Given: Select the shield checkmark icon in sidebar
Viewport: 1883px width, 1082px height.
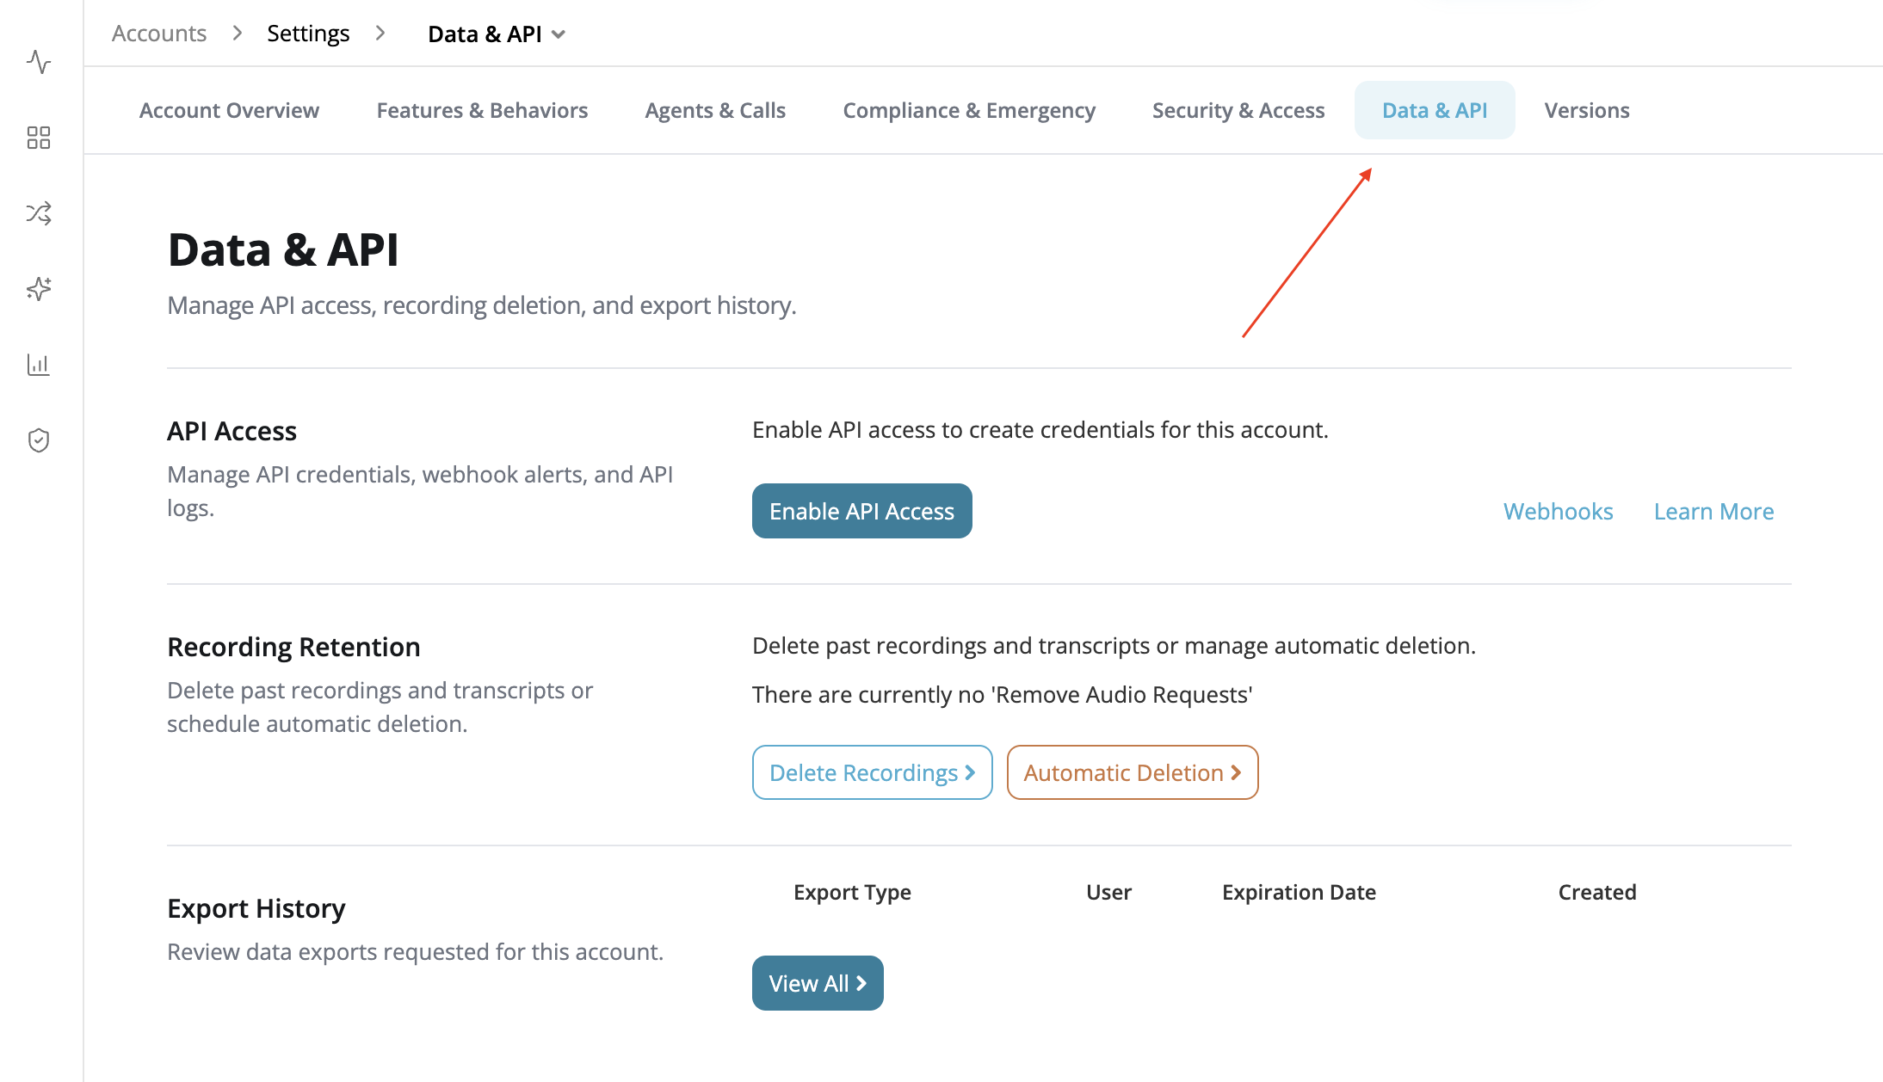Looking at the screenshot, I should point(39,440).
